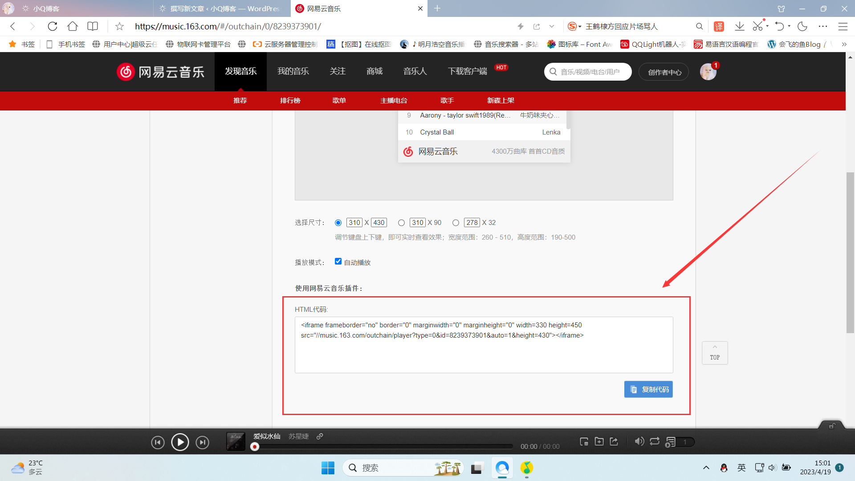
Task: Switch to 主播电台 tab
Action: (394, 101)
